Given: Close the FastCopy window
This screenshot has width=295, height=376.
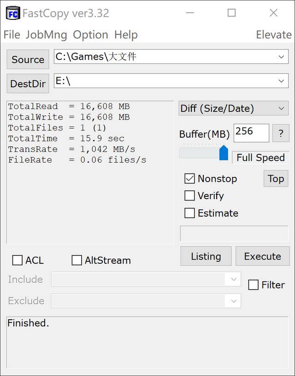Looking at the screenshot, I should pos(273,13).
